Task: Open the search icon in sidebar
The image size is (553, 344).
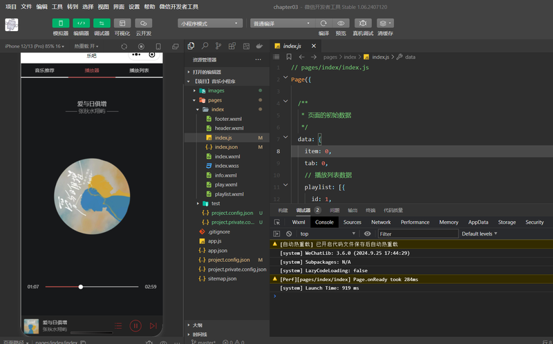Action: click(x=205, y=46)
